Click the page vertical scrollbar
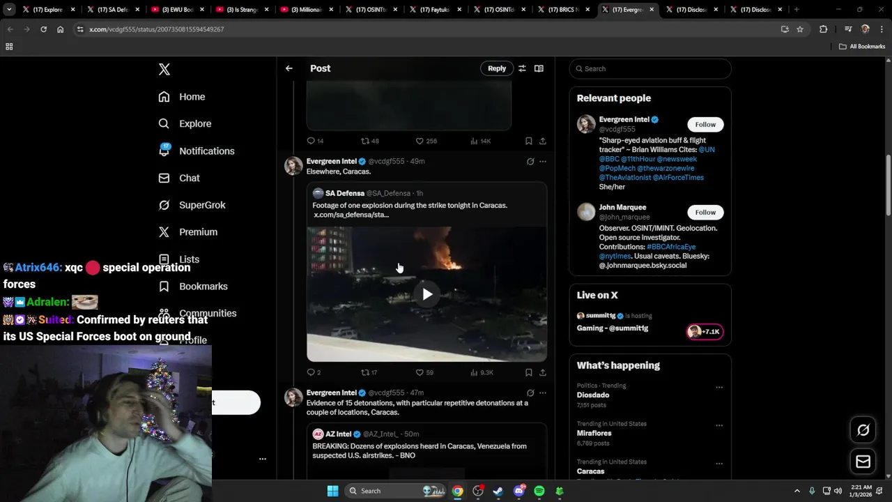The image size is (892, 502). (889, 185)
